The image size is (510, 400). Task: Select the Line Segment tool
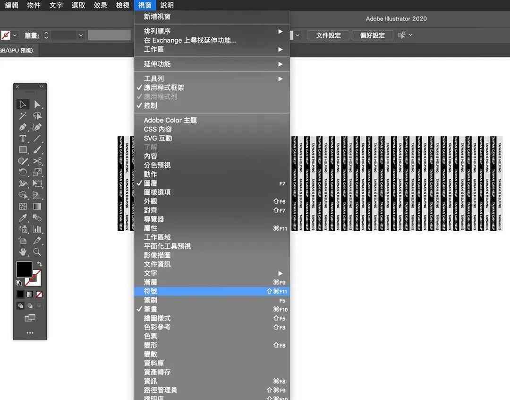coord(37,139)
